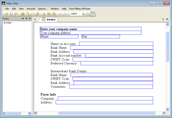
Task: Click Forms panel scrollbar right arrow
Action: pyautogui.click(x=30, y=113)
